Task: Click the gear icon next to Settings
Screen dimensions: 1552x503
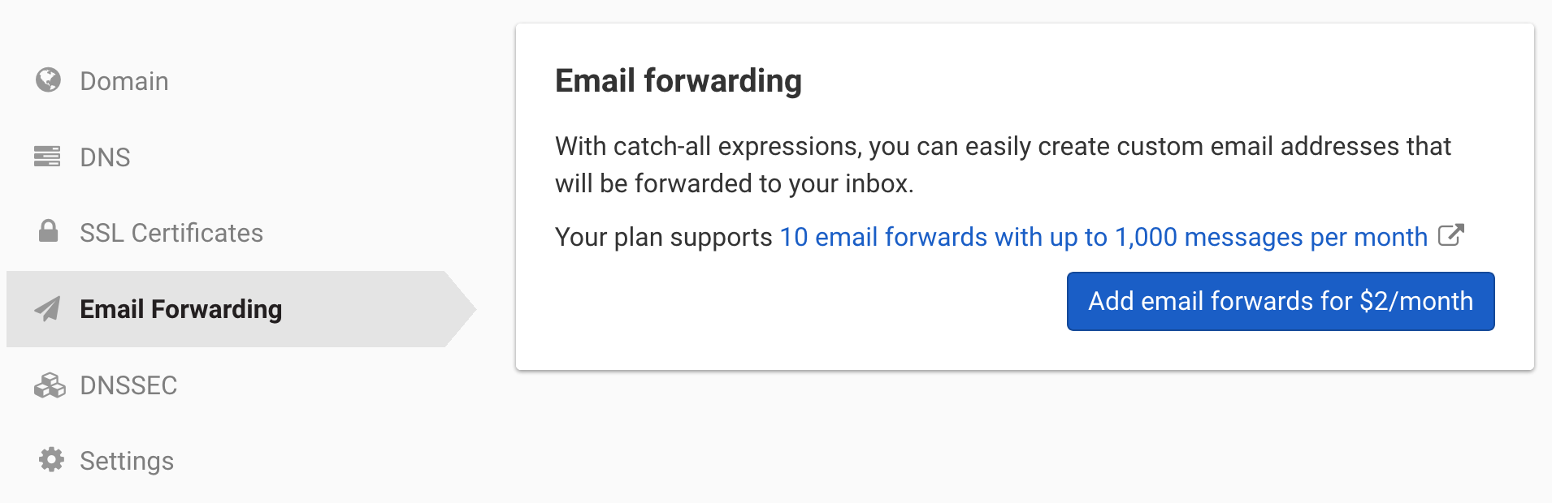Action: 51,460
